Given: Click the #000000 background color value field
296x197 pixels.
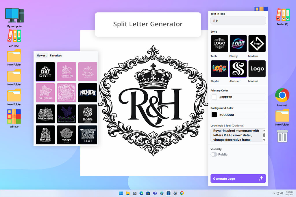Looking at the screenshot, I should click(x=238, y=115).
